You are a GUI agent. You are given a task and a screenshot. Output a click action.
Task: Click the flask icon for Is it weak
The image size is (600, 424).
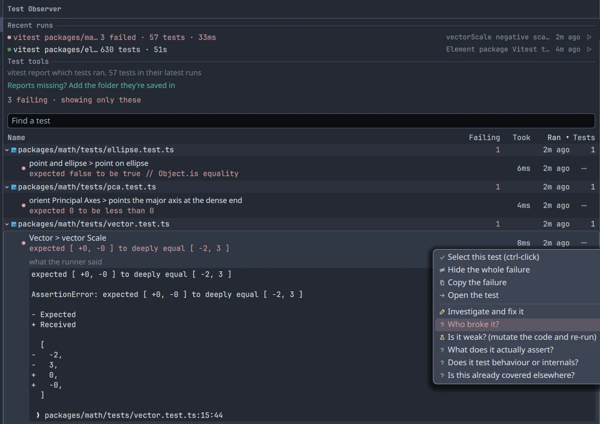coord(442,337)
